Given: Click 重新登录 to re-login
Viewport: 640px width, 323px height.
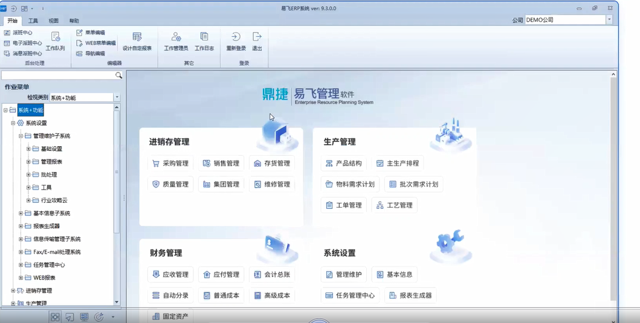Looking at the screenshot, I should [x=236, y=41].
